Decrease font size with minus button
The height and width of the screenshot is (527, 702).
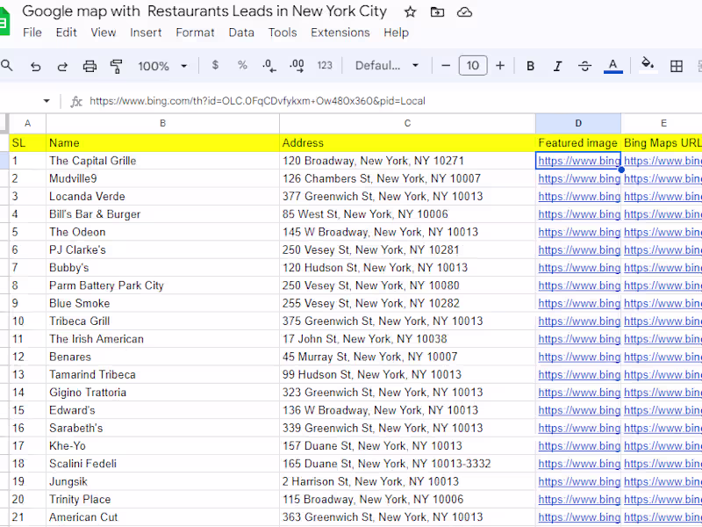(446, 66)
